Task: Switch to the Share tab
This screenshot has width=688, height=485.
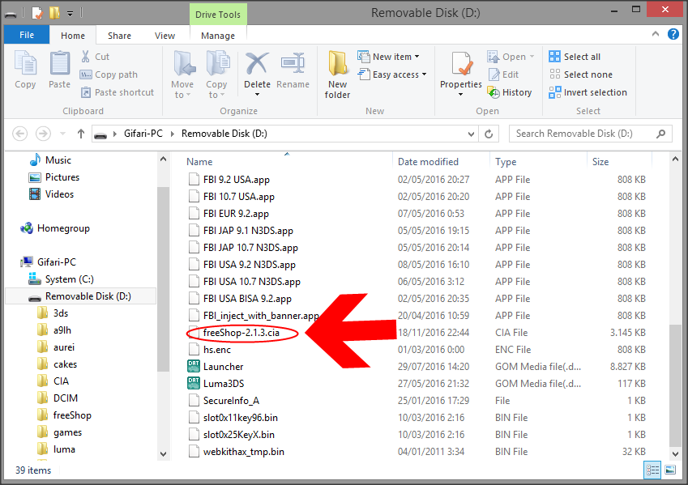Action: click(119, 36)
